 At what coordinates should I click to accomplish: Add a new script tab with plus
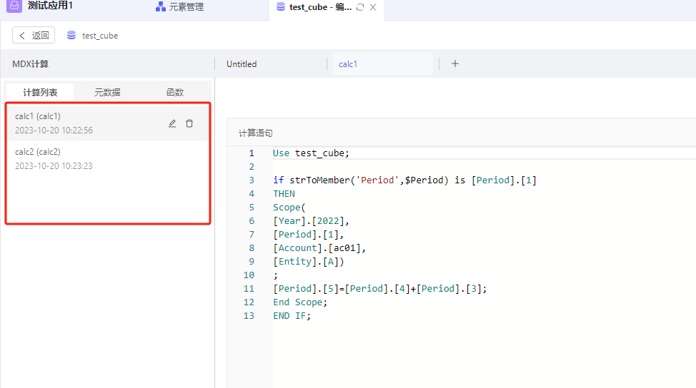coord(455,63)
